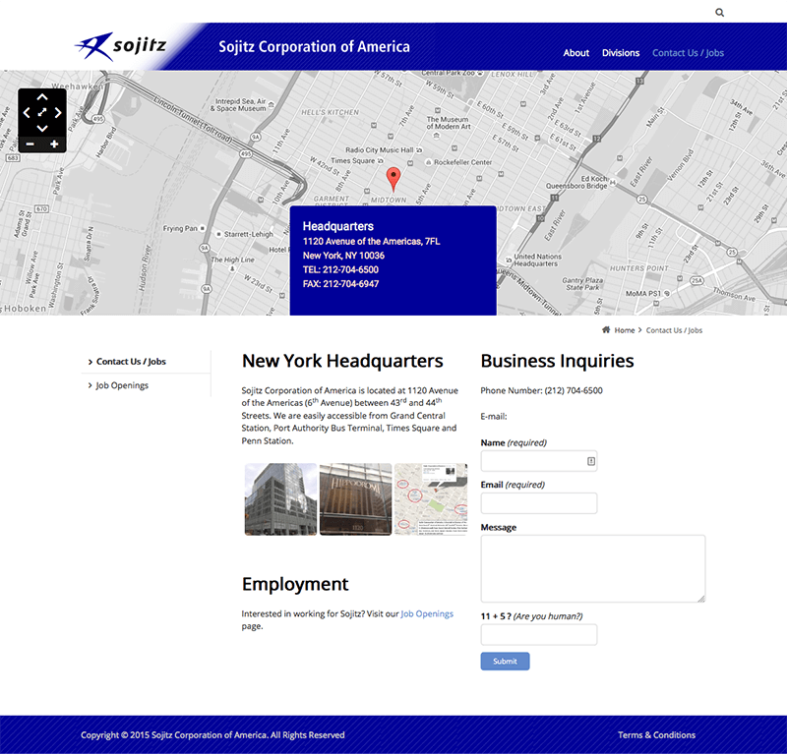The height and width of the screenshot is (754, 787).
Task: Click the Hippodrome building thumbnail
Action: tap(355, 498)
